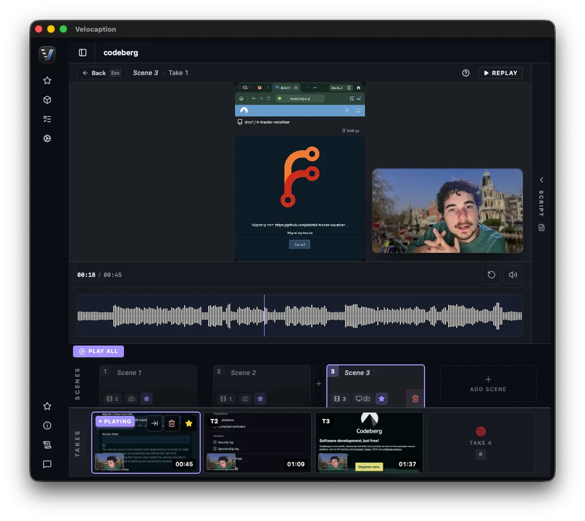Toggle the sidebar panel icon next to codeberg
585x521 pixels.
[83, 53]
